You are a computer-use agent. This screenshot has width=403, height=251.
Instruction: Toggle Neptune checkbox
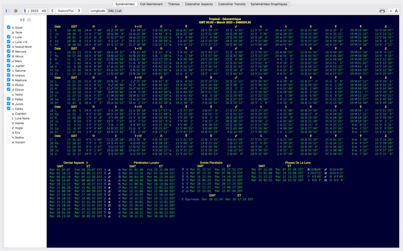pos(9,80)
